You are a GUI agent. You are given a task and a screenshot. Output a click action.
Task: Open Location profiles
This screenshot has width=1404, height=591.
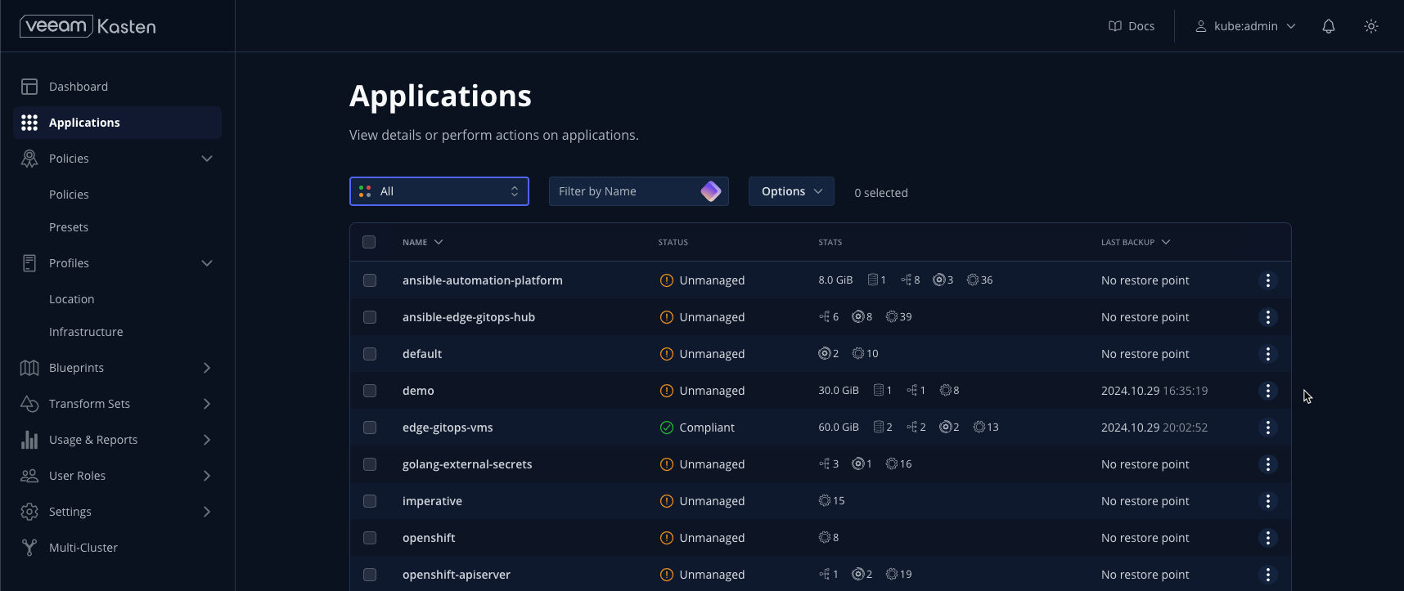coord(72,299)
